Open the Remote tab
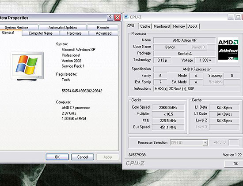The image size is (243, 186). (x=103, y=28)
